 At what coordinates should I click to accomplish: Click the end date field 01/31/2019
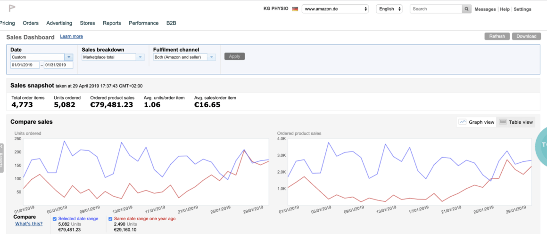[58, 65]
